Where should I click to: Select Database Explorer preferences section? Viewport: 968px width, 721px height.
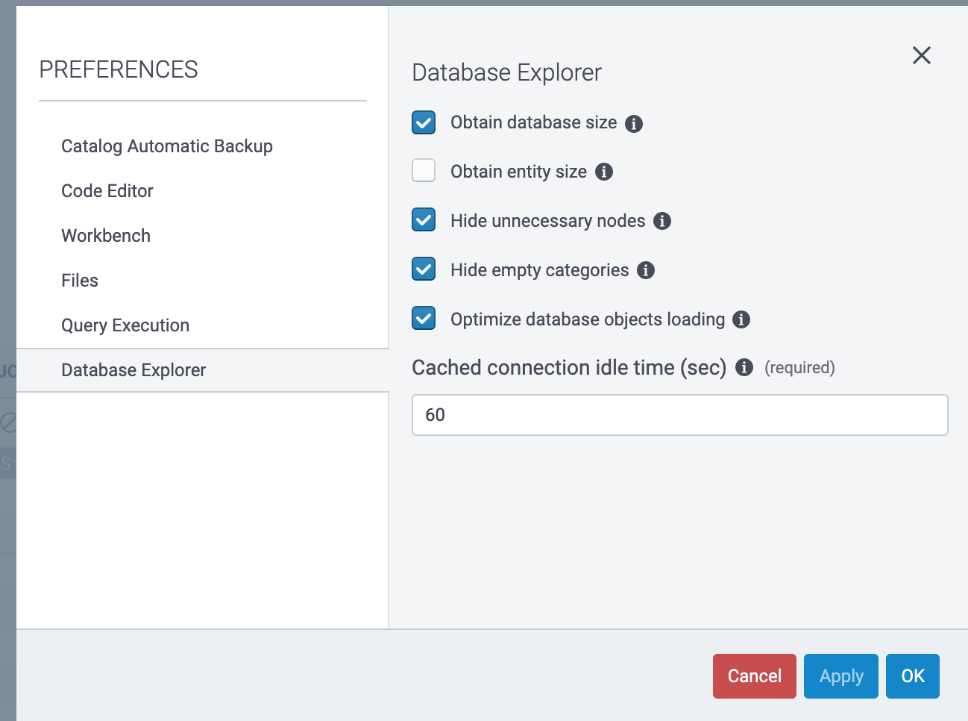[x=203, y=370]
